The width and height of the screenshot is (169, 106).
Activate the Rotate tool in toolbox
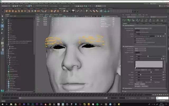coord(2,29)
